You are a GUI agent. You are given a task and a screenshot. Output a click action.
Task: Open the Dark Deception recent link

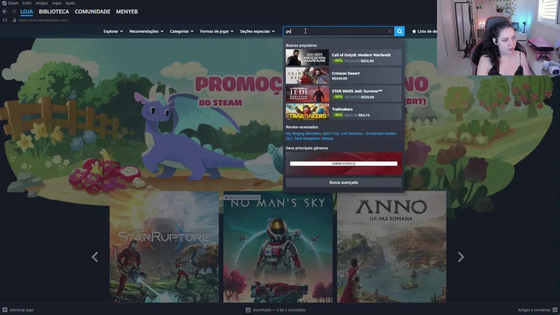307,138
